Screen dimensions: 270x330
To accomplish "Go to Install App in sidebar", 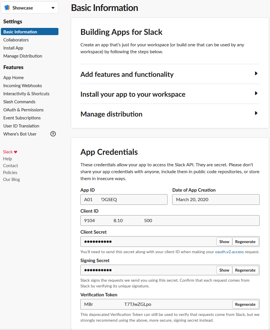I will pos(13,48).
